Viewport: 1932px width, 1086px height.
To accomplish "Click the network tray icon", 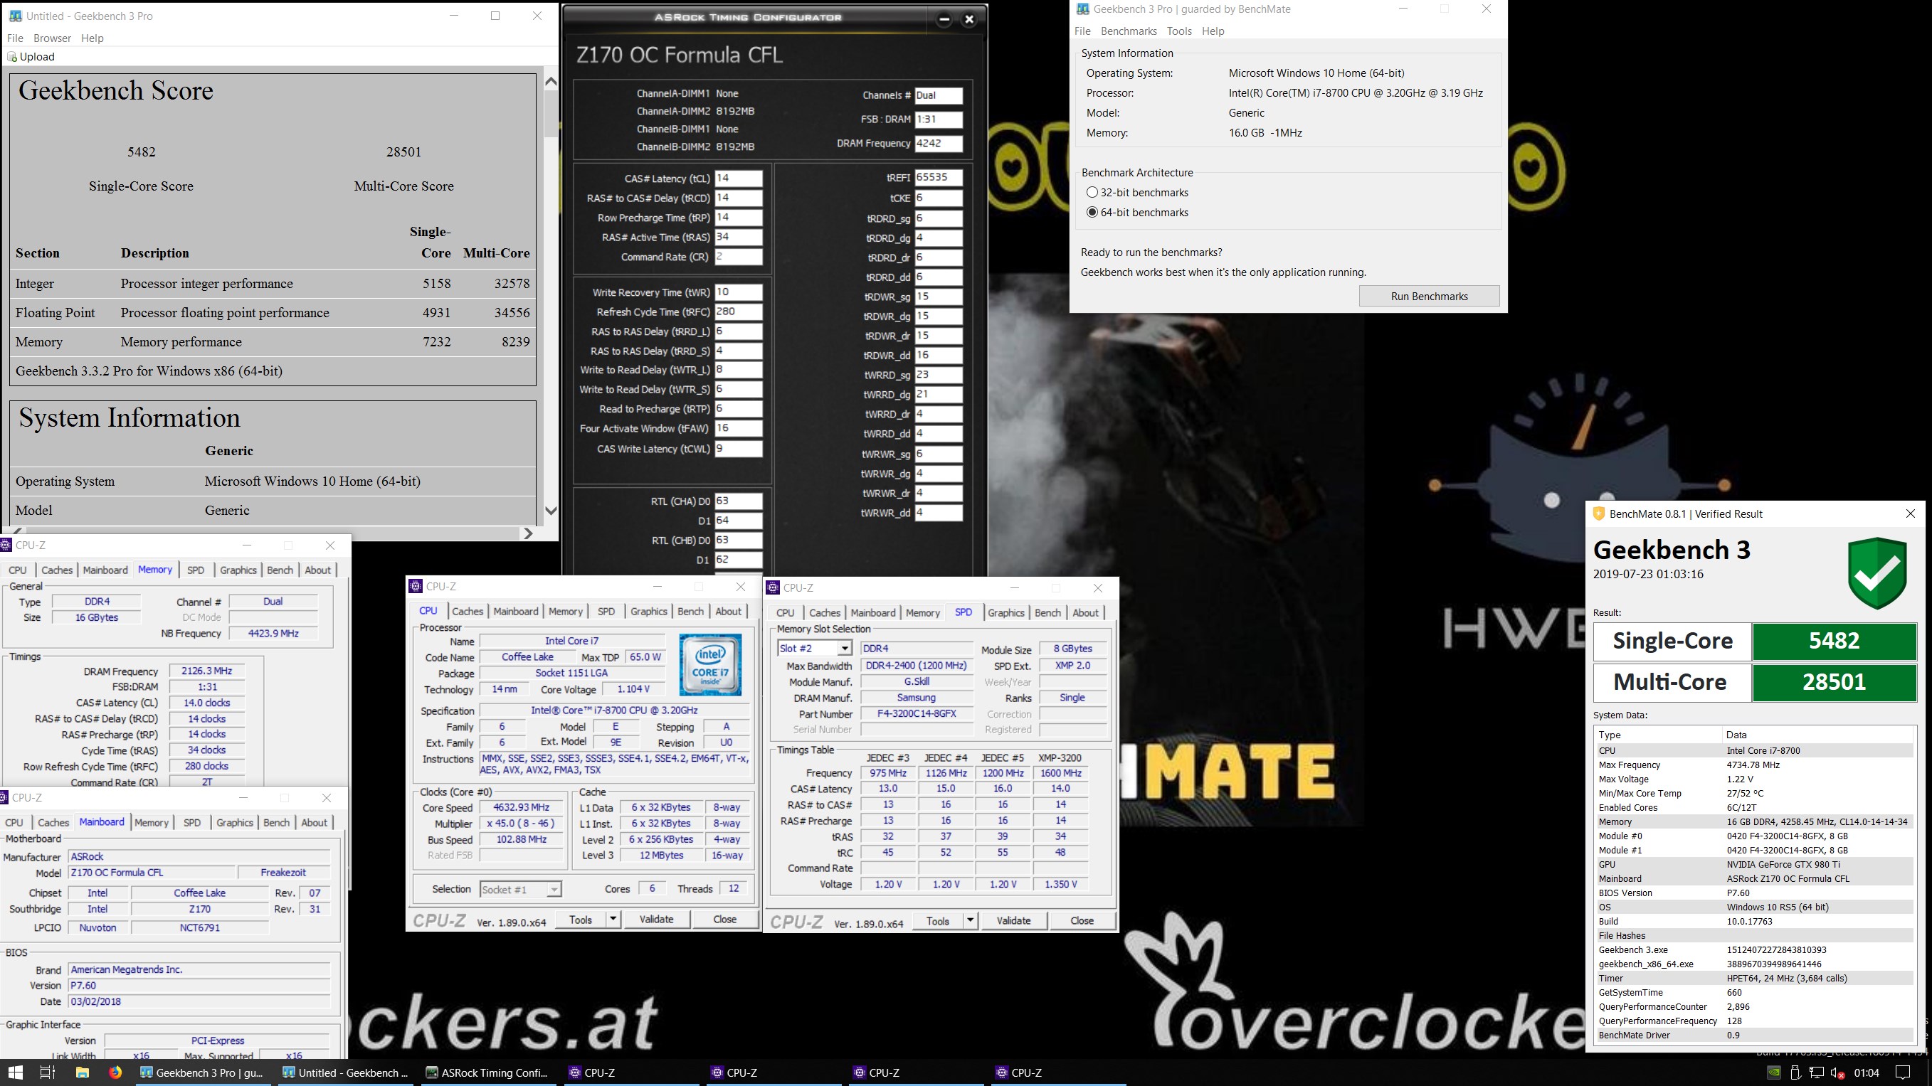I will tap(1817, 1072).
